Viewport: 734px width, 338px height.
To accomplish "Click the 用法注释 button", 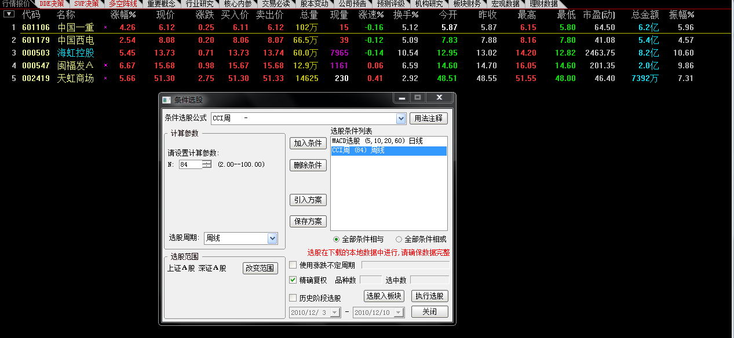I will [428, 118].
